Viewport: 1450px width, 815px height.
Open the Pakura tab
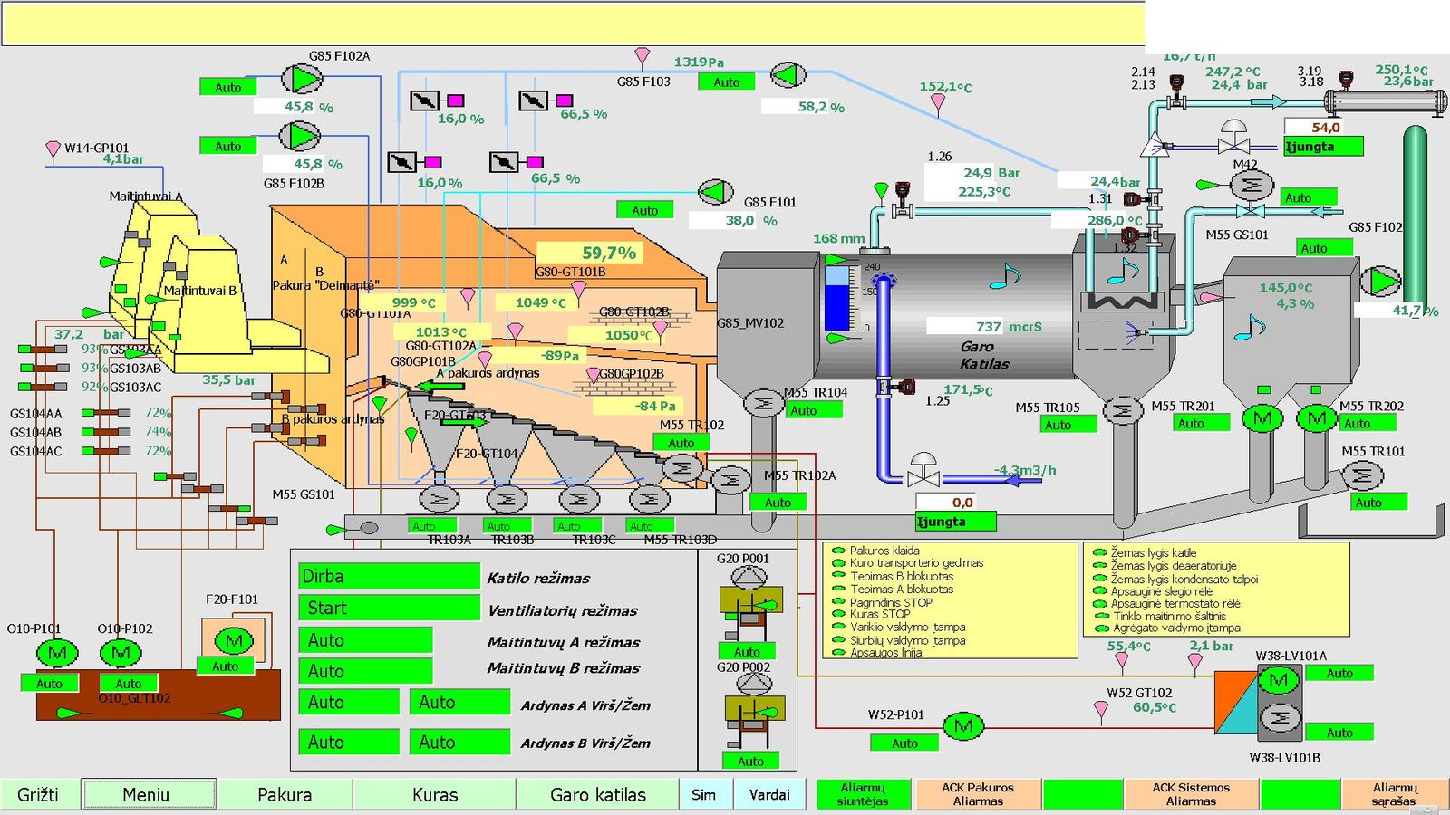coord(285,794)
